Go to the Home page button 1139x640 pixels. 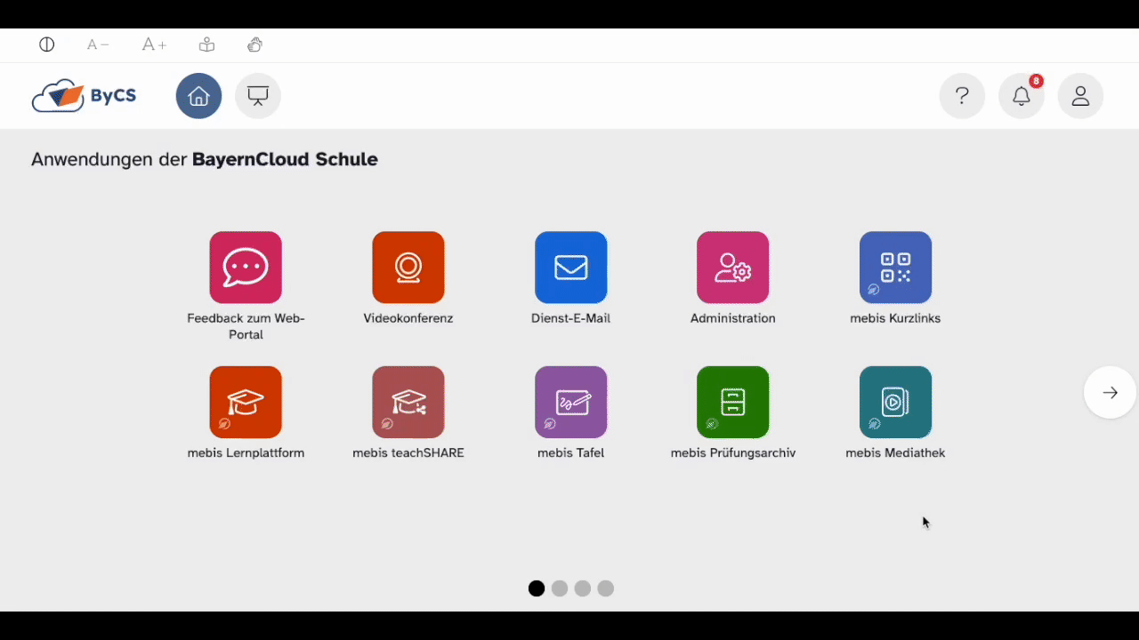(198, 96)
